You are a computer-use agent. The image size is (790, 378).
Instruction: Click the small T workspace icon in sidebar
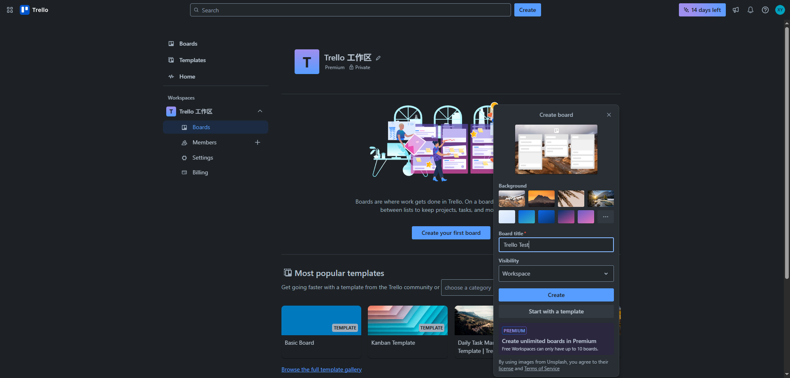[171, 111]
